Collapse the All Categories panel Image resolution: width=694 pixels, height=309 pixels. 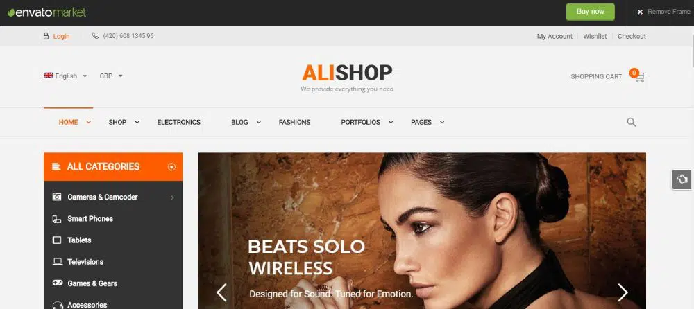coord(171,167)
